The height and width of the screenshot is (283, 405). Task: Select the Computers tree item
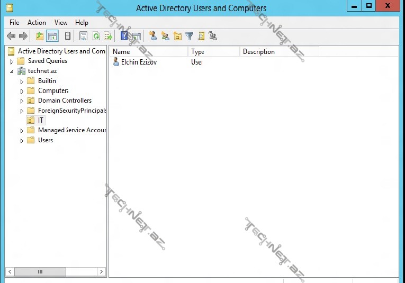[53, 90]
